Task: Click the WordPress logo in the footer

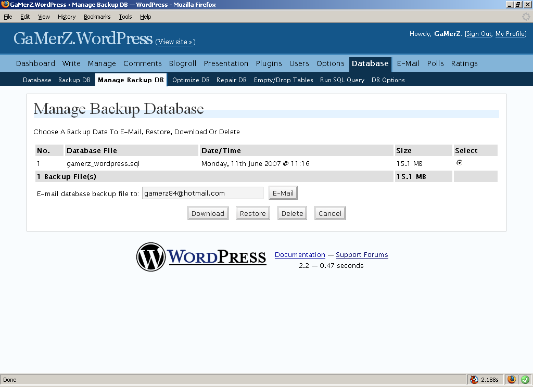Action: (201, 257)
